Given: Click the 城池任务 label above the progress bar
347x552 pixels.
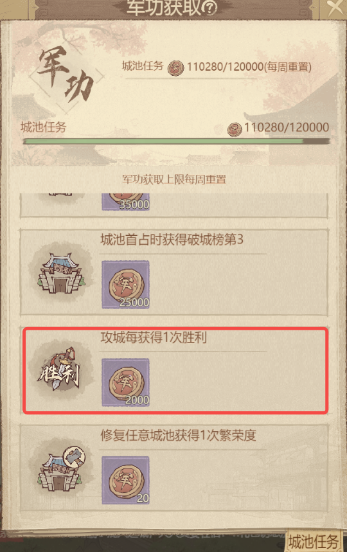Looking at the screenshot, I should tap(43, 127).
